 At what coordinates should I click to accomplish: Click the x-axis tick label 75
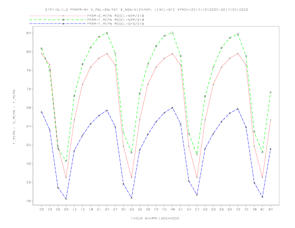246,209
